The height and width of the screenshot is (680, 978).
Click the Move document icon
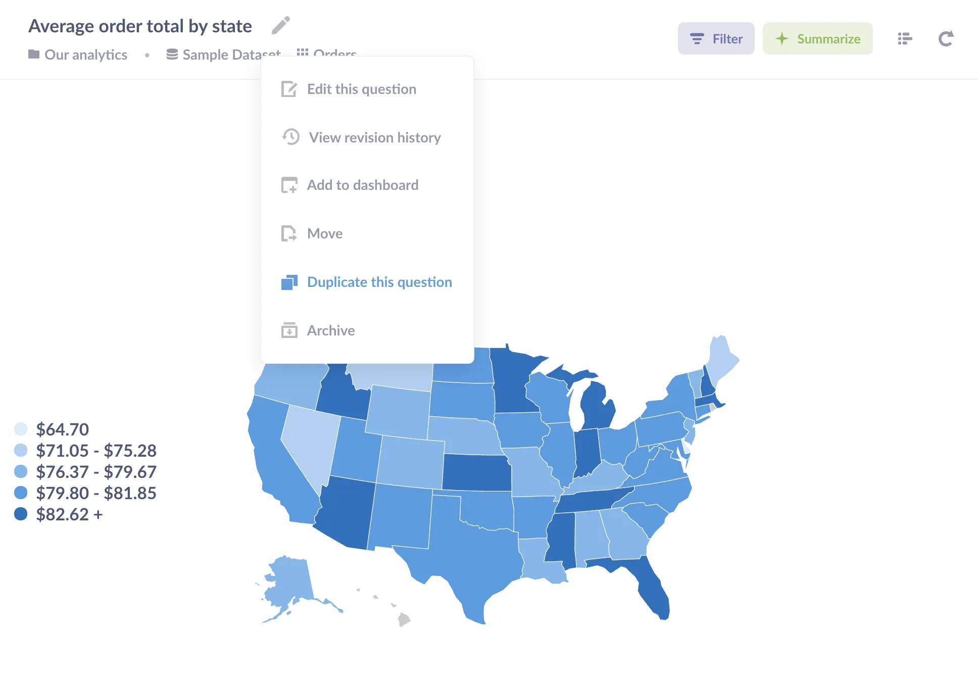tap(289, 233)
